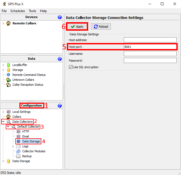Expand the Local Settings node

coord(3,112)
